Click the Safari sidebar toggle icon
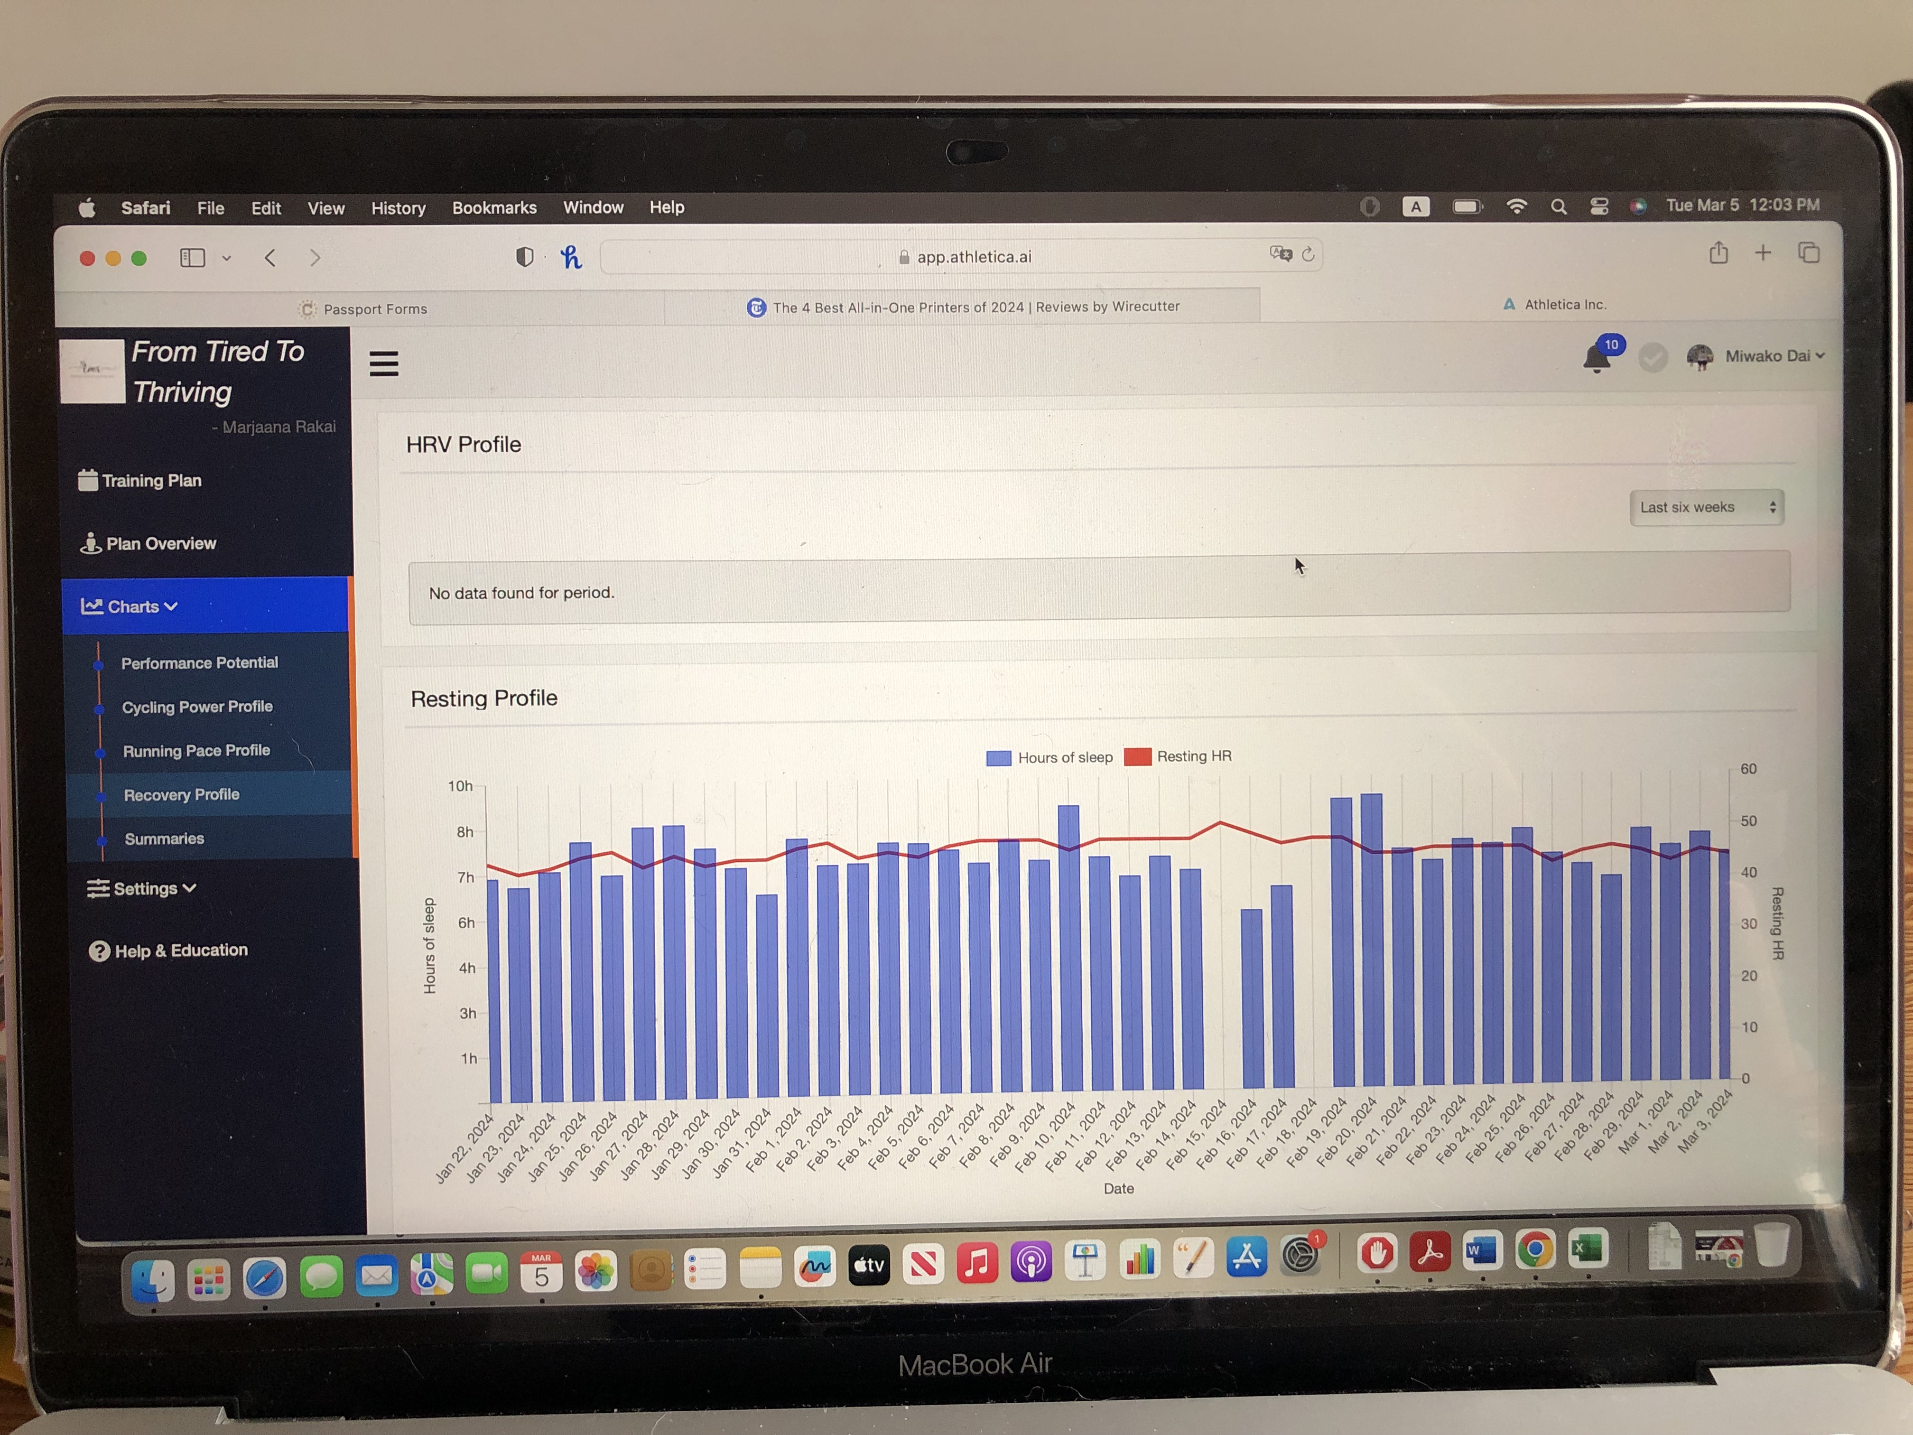The width and height of the screenshot is (1913, 1435). tap(192, 258)
